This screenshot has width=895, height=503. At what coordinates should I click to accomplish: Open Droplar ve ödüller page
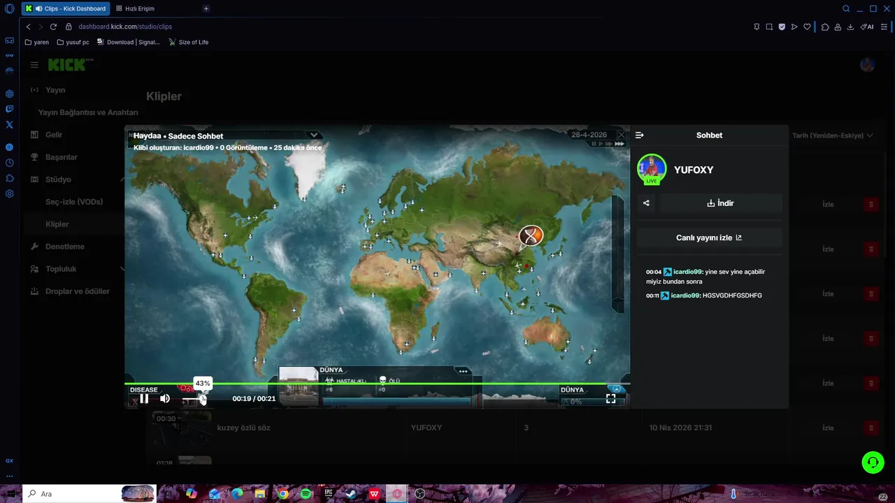(78, 291)
